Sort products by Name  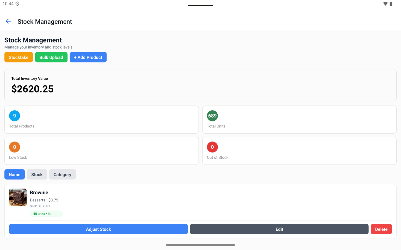pyautogui.click(x=15, y=174)
